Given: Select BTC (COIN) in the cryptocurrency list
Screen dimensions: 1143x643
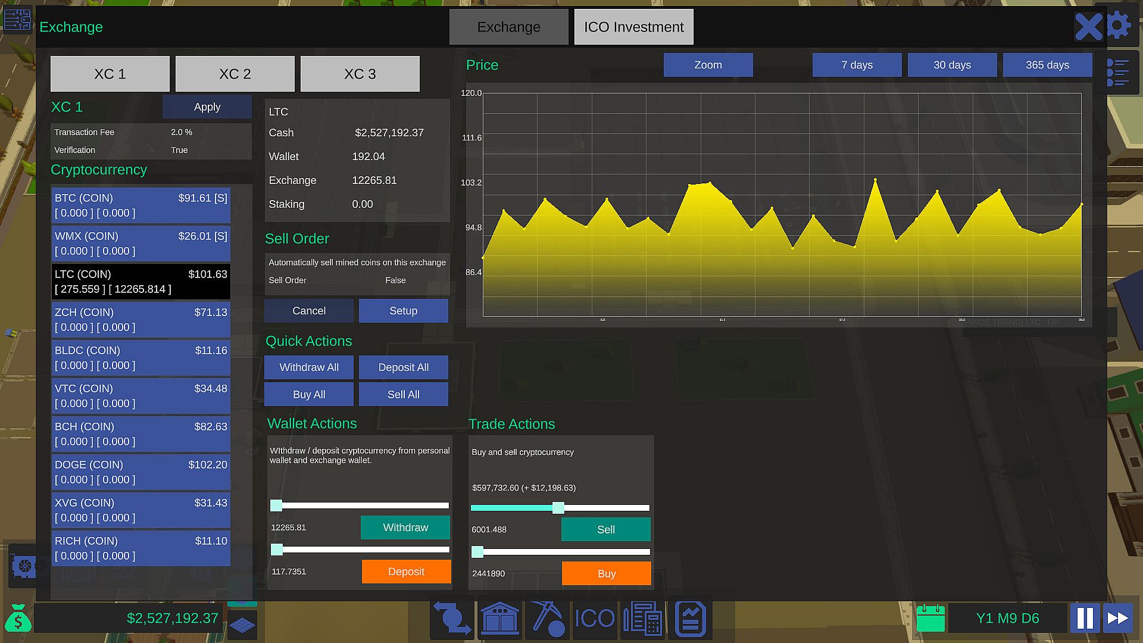Looking at the screenshot, I should coord(140,205).
